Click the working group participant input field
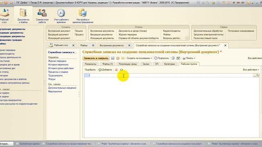 171,76
